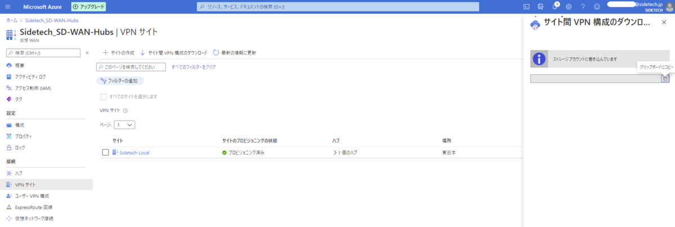Open portal settings gear
The image size is (675, 227).
(x=569, y=6)
